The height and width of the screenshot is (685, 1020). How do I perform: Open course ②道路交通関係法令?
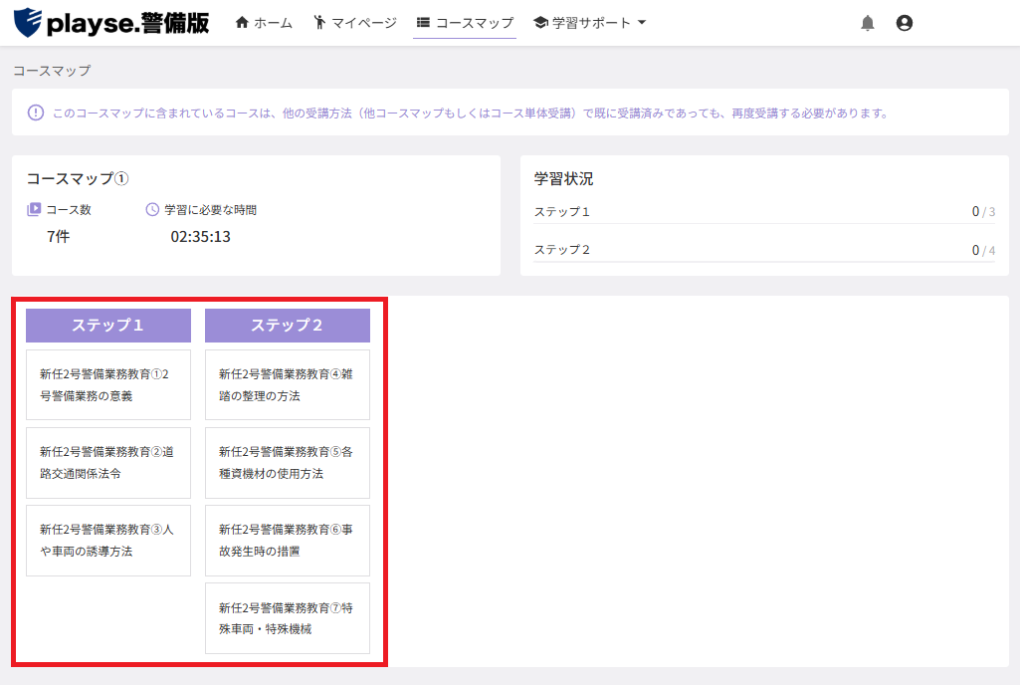tap(108, 462)
